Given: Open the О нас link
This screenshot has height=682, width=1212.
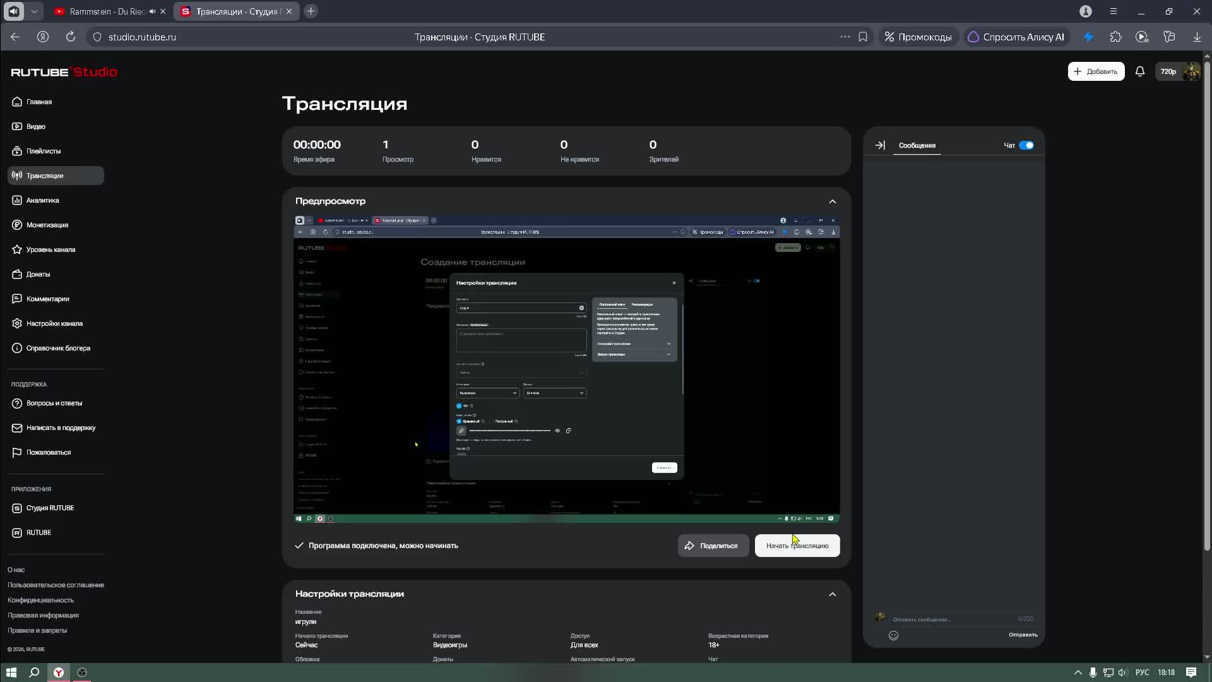Looking at the screenshot, I should [16, 570].
